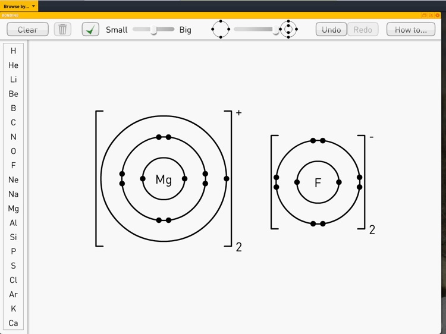Screen dimensions: 446x334
Task: Click the minus charge on F bracket
Action: tap(372, 137)
